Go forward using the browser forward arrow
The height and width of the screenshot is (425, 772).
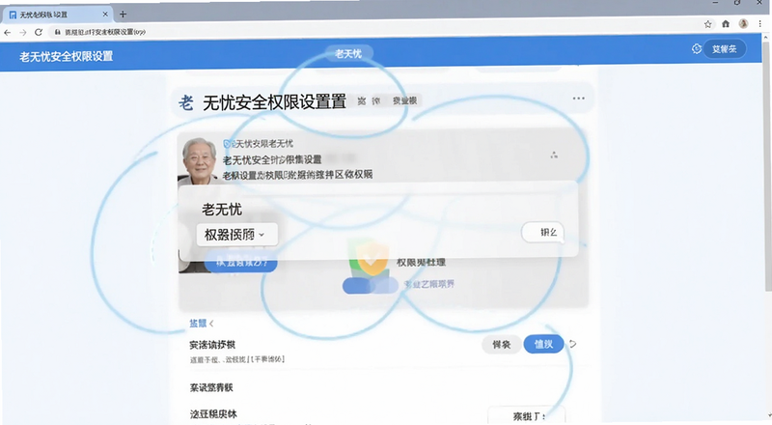click(23, 33)
